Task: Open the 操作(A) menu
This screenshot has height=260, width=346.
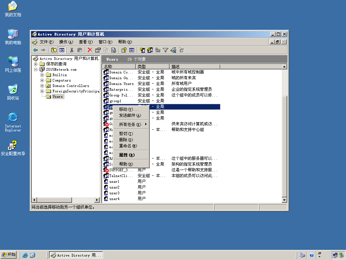Action: point(66,42)
